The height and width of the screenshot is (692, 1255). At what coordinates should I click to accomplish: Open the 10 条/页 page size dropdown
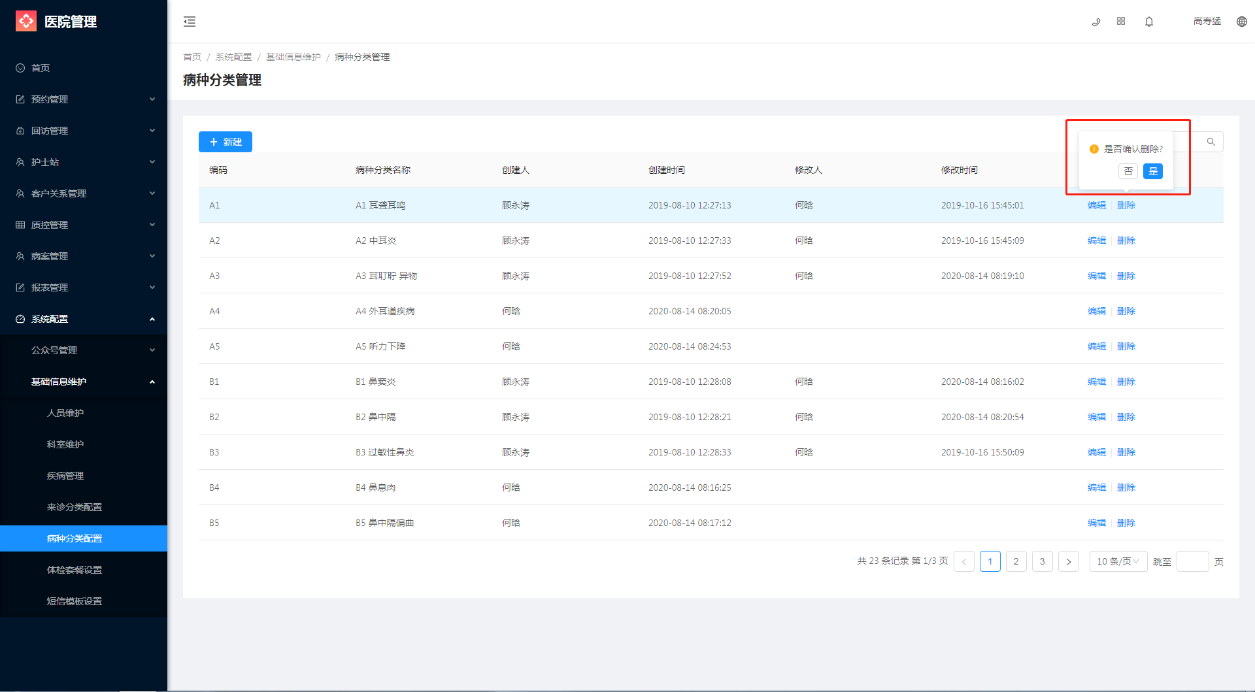[x=1118, y=561]
